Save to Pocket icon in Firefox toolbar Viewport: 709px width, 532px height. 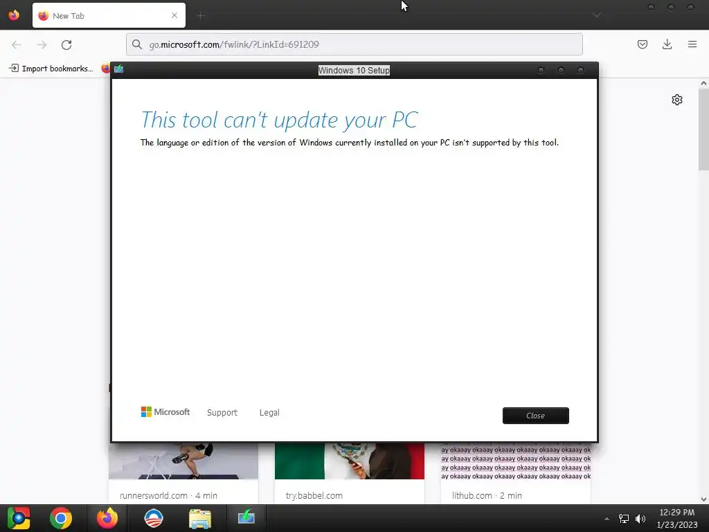click(642, 44)
